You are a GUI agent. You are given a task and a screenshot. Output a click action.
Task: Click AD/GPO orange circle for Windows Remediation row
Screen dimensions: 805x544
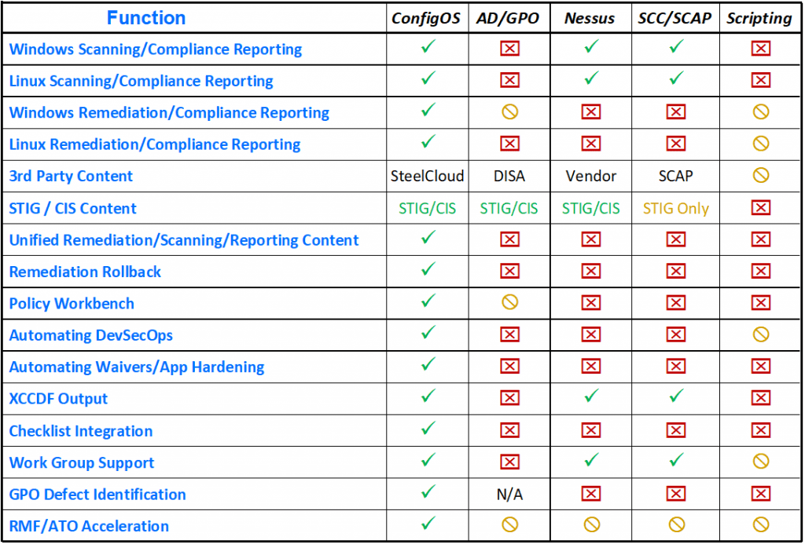(509, 112)
